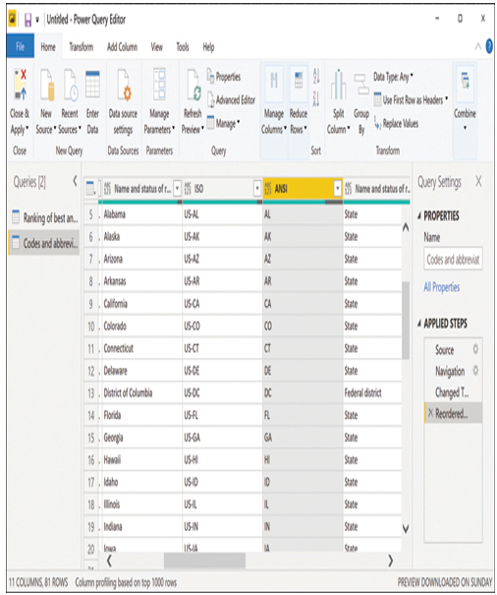Open the ANSI column filter dropdown
This screenshot has height=595, width=497.
coord(338,188)
